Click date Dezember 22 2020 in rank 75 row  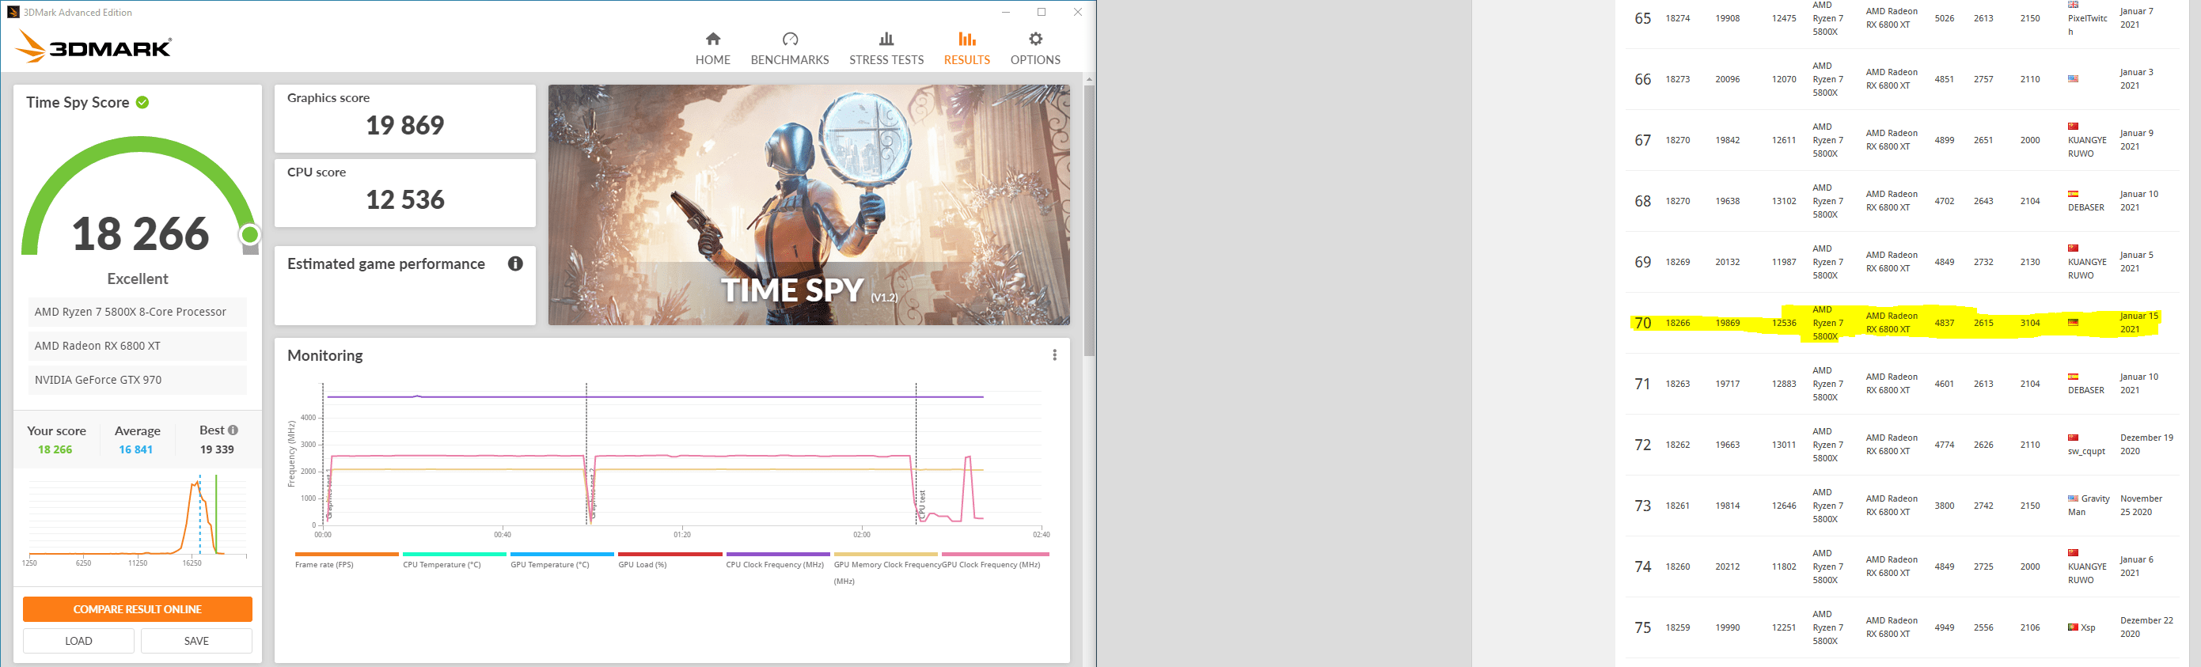click(x=2146, y=627)
